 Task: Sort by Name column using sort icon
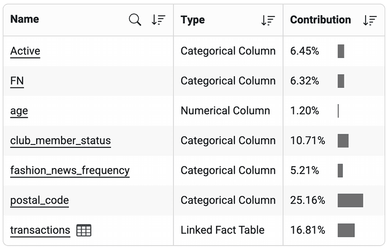click(158, 20)
